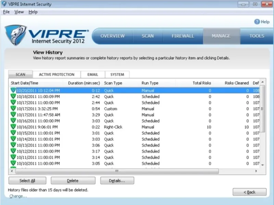Screen dimensions: 274x205
Task: Click shield icon for 10/20/2011 10:12:04 PM scan
Action: click(x=13, y=91)
